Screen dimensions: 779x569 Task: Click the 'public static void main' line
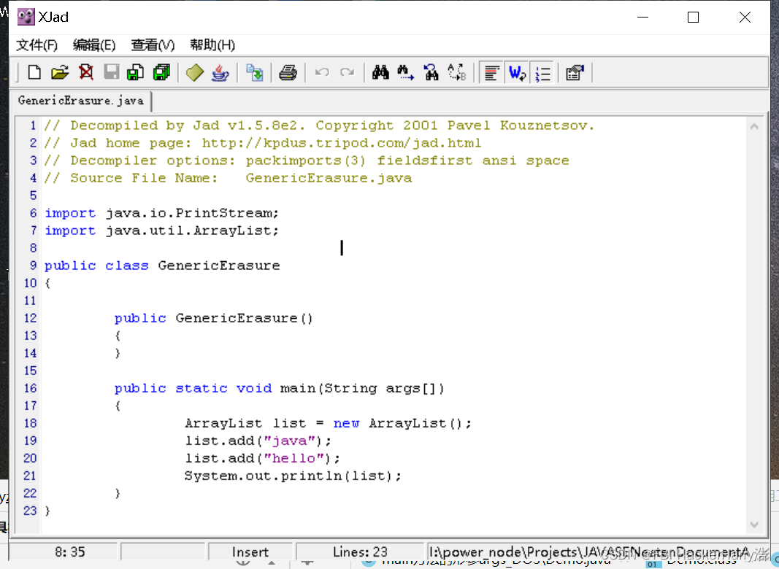279,388
